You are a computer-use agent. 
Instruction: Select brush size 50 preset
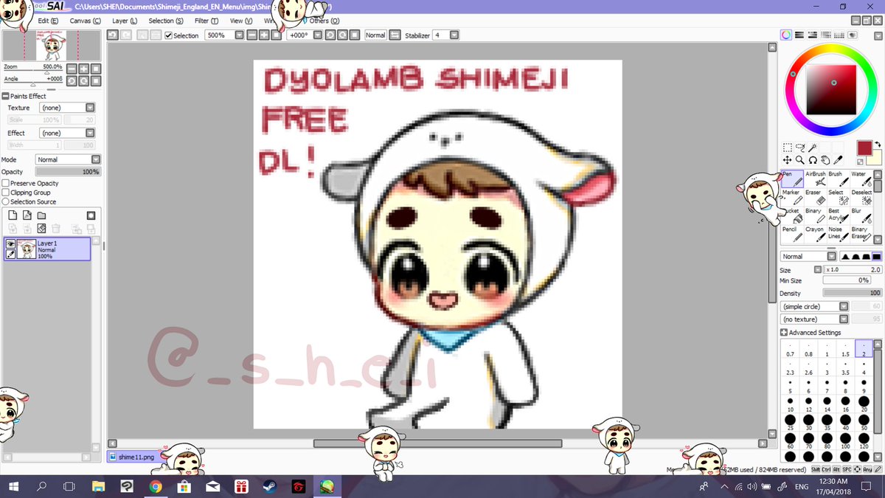(864, 423)
